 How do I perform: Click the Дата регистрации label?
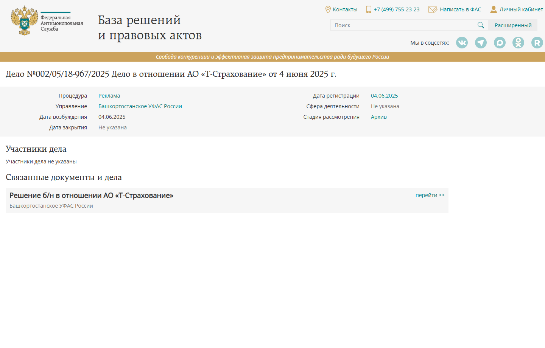click(336, 96)
